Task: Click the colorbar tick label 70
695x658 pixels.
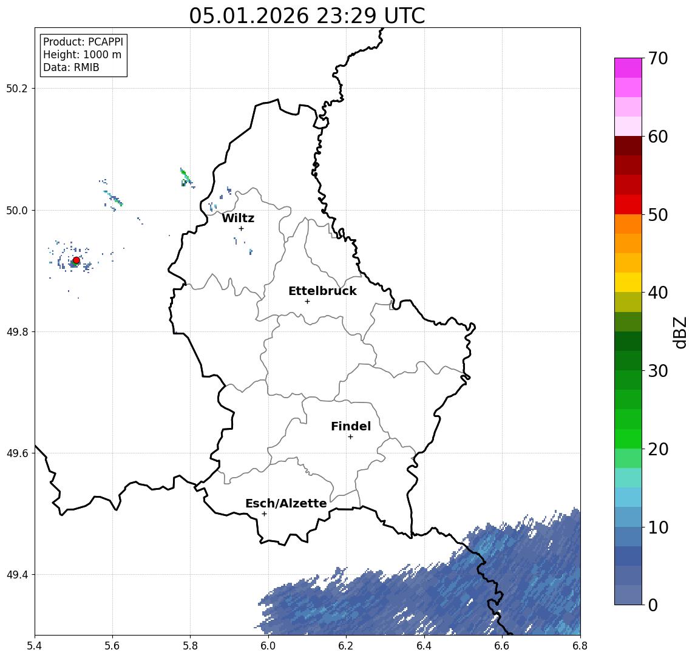Action: 657,58
